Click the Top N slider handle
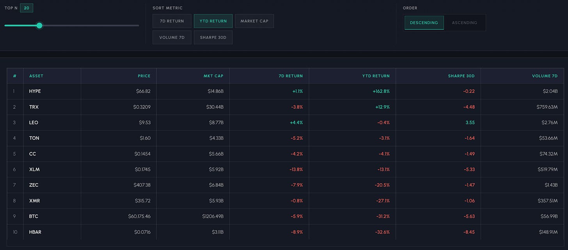568x250 pixels. click(x=39, y=25)
